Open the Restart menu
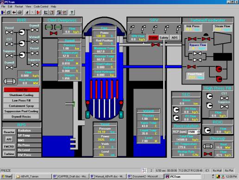Screen dimensions: 239x180 [x=19, y=6]
